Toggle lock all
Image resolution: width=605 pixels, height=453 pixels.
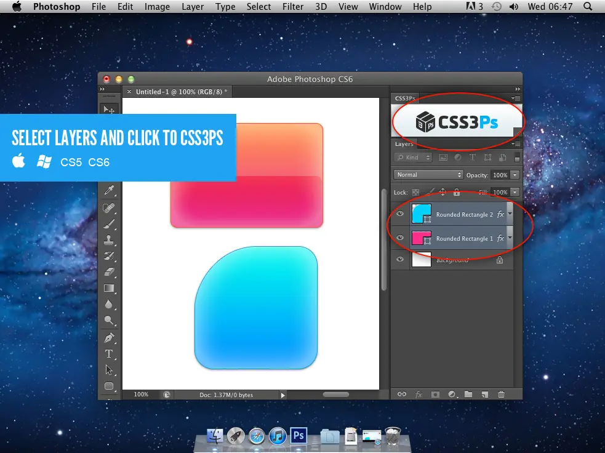pos(457,192)
